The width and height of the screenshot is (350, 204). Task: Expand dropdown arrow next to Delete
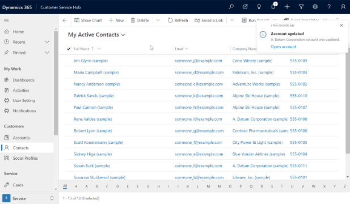pyautogui.click(x=158, y=20)
